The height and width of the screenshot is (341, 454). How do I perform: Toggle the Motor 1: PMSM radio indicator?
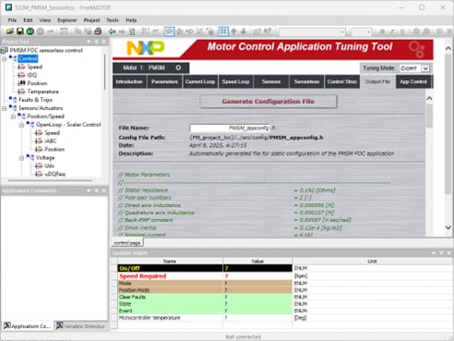click(178, 67)
